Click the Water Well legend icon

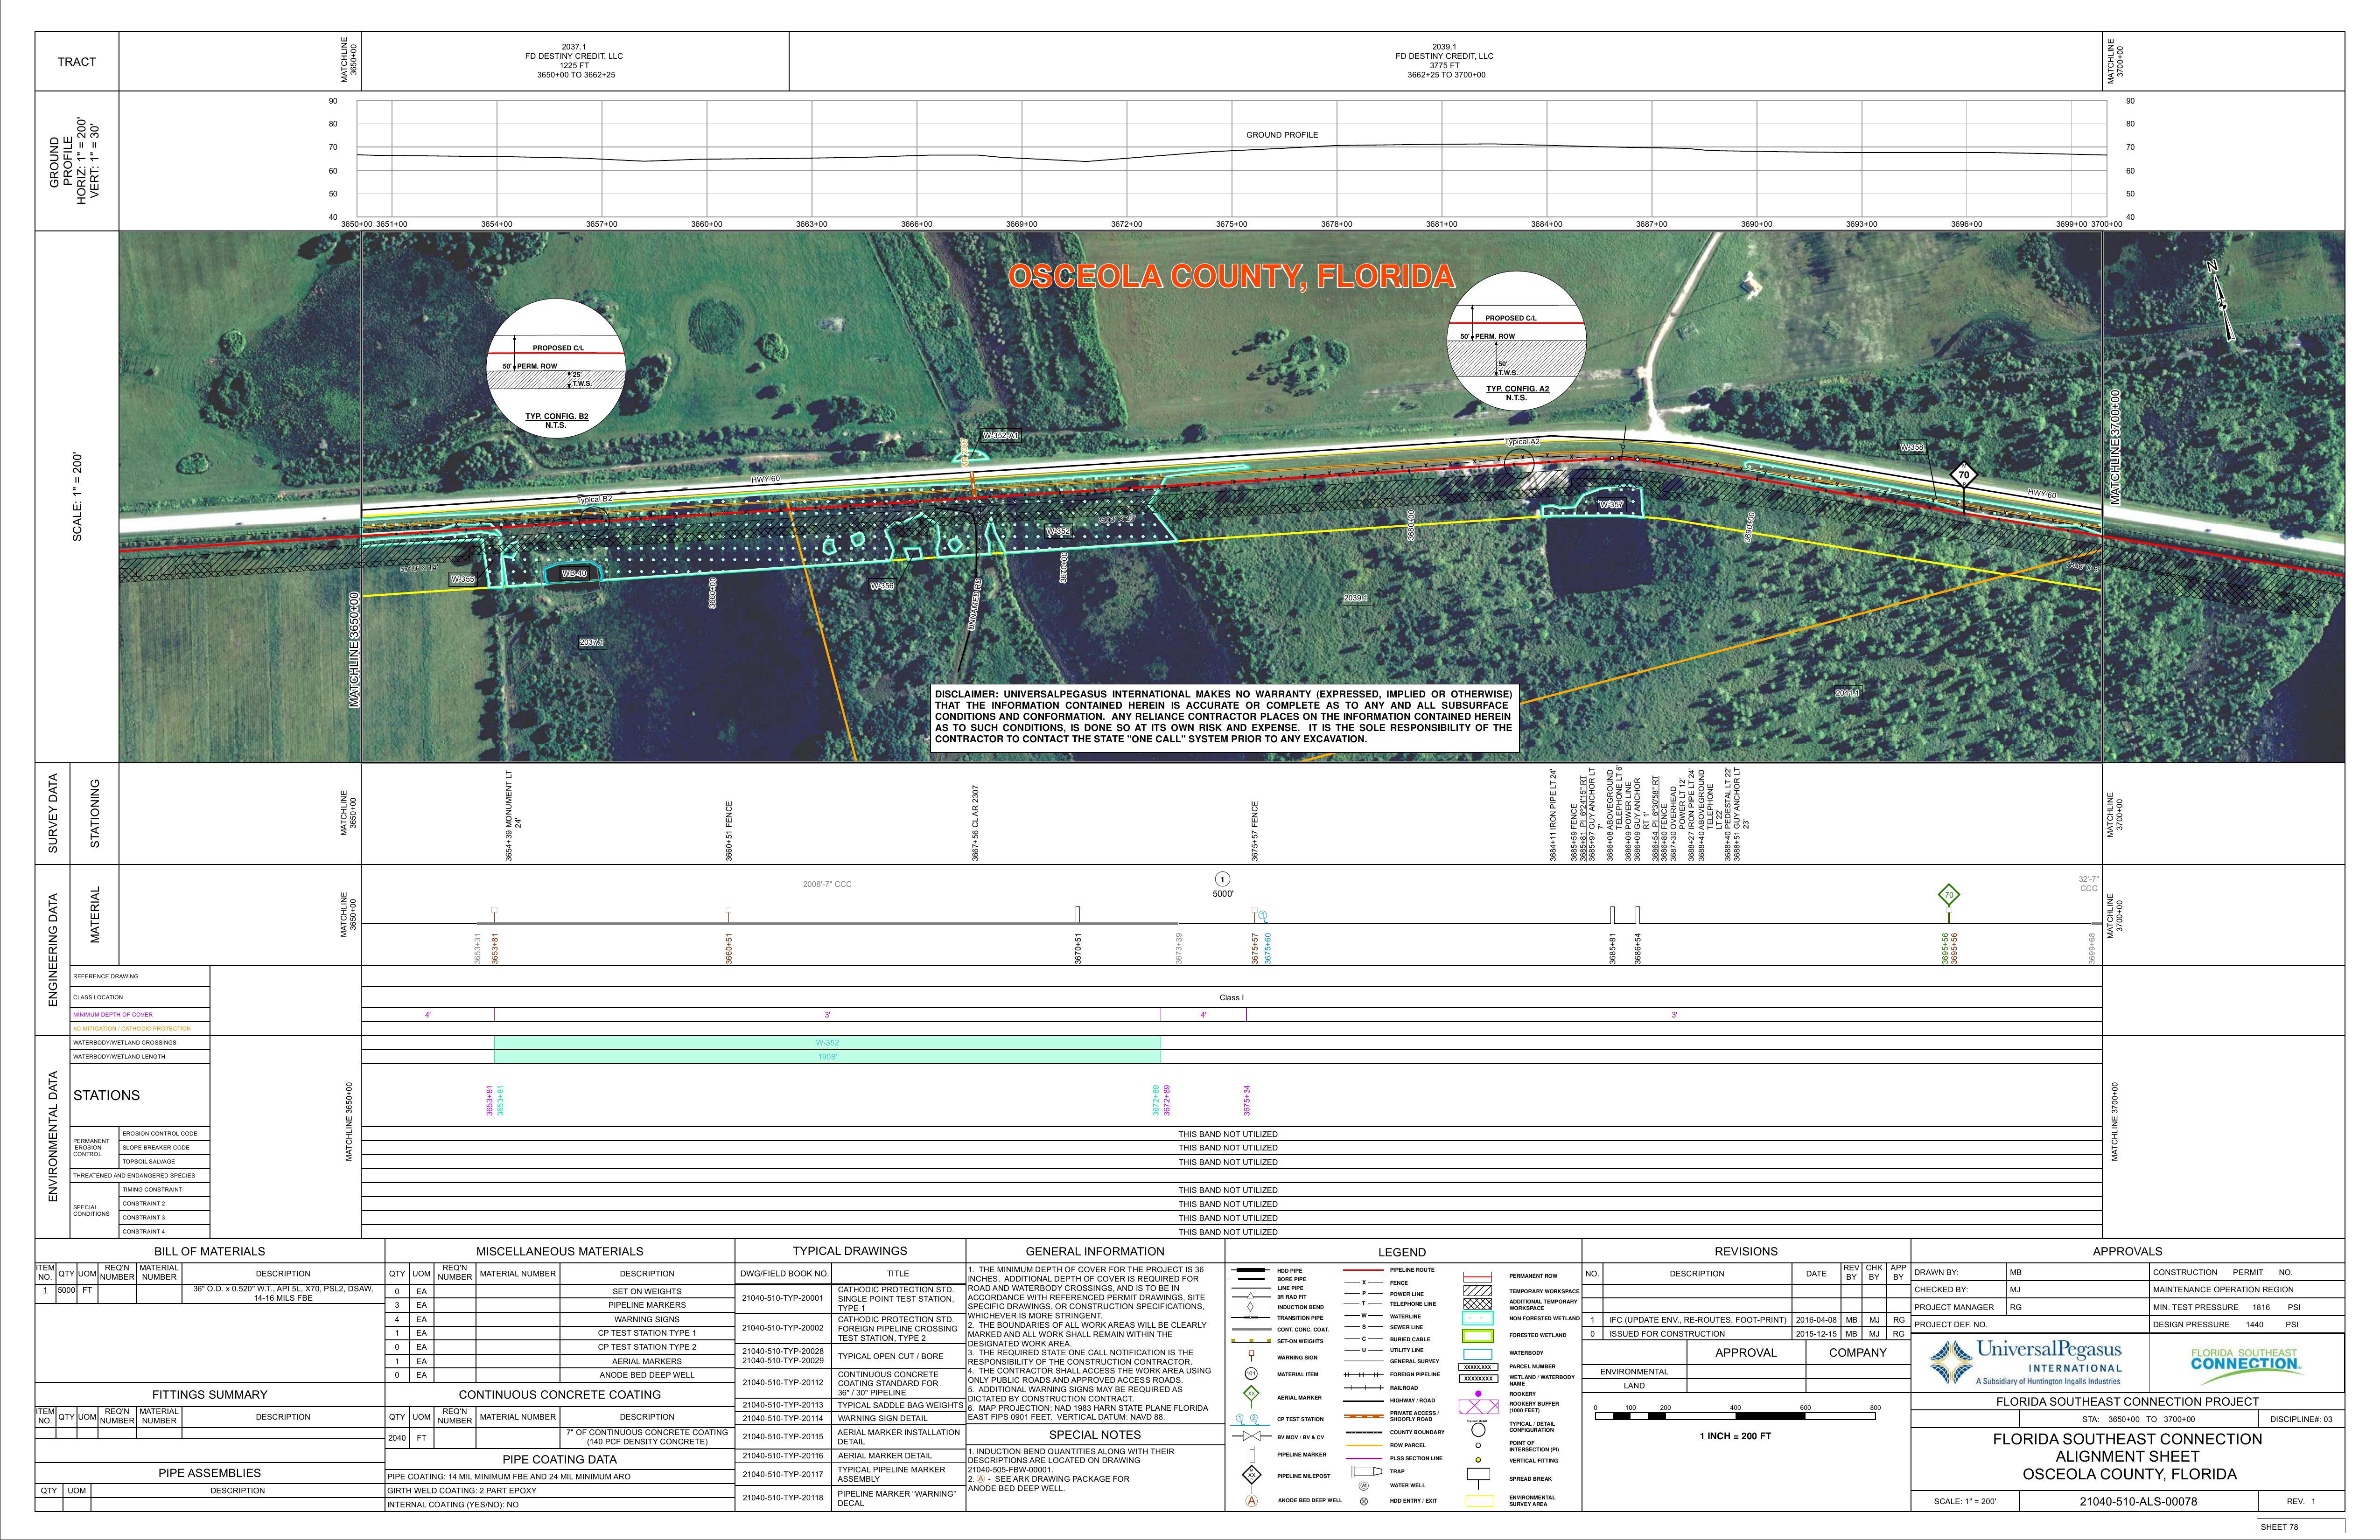point(1364,1485)
